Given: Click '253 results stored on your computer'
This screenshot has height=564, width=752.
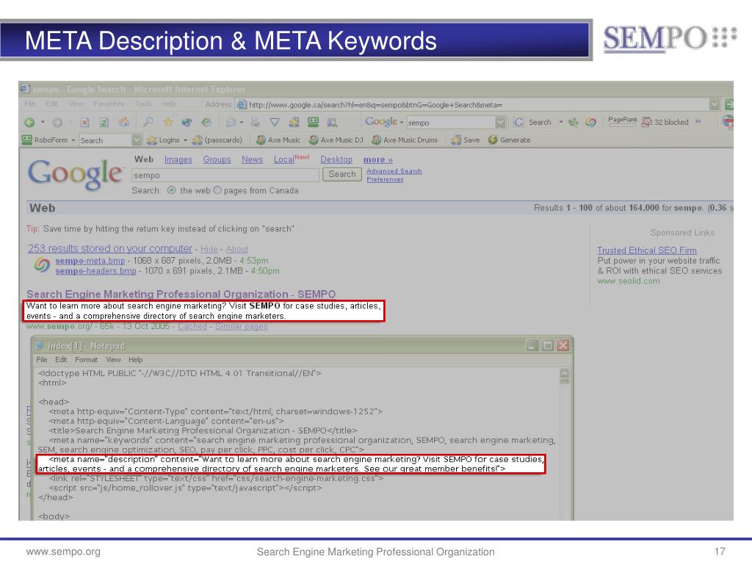Looking at the screenshot, I should (x=110, y=248).
